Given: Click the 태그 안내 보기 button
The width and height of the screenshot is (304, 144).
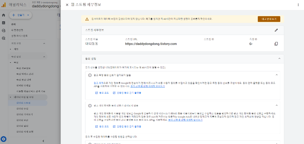Looking at the screenshot, I should click(269, 19).
